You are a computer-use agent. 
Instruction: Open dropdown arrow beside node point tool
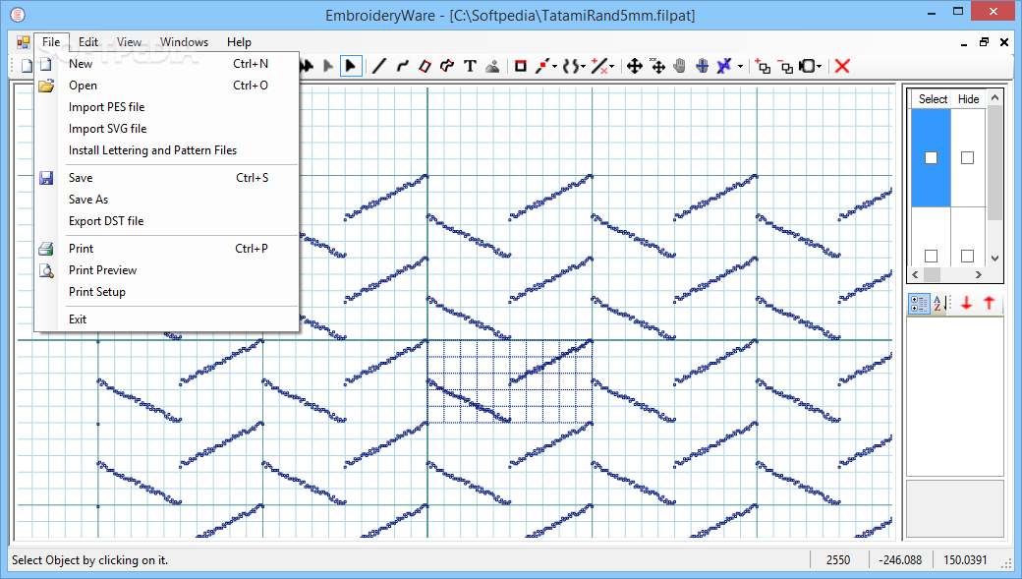pyautogui.click(x=554, y=66)
